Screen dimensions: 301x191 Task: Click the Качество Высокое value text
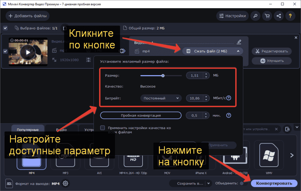coord(148,86)
